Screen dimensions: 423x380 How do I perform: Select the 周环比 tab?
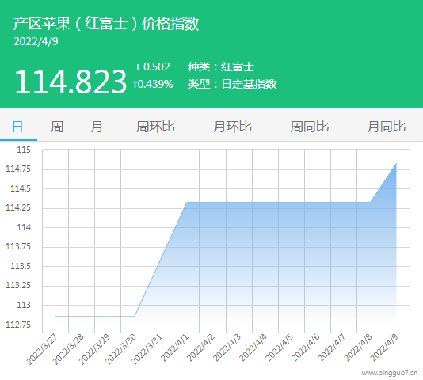pyautogui.click(x=155, y=127)
